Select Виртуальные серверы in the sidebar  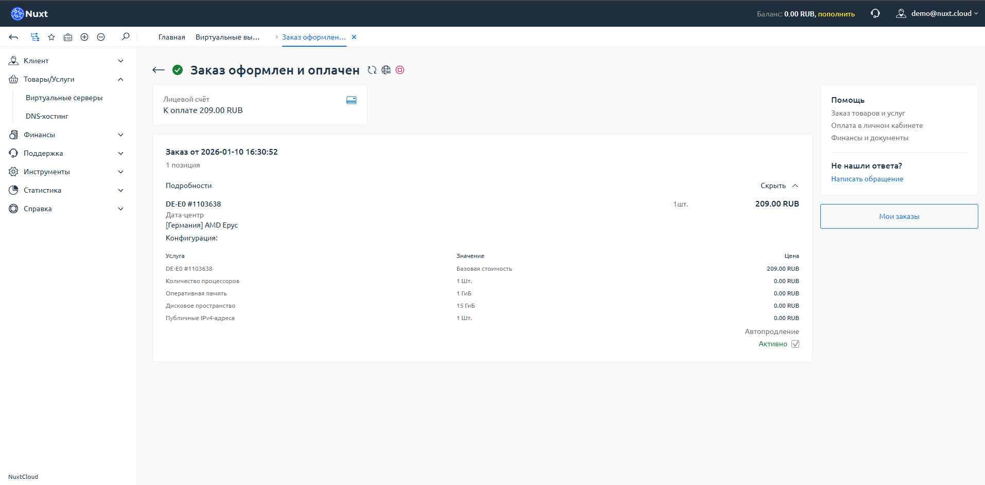click(x=64, y=98)
